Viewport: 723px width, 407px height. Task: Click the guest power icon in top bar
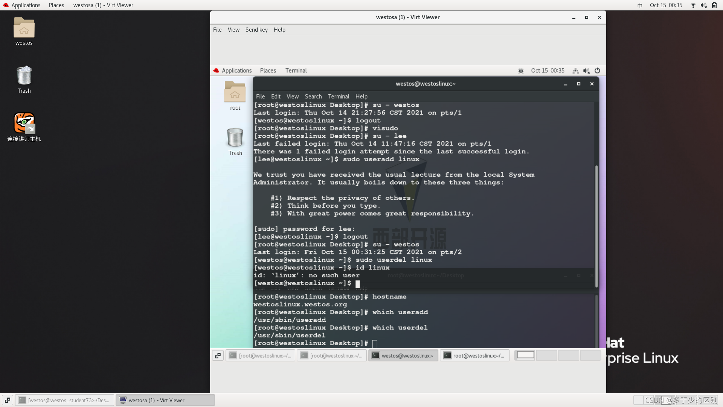(597, 70)
